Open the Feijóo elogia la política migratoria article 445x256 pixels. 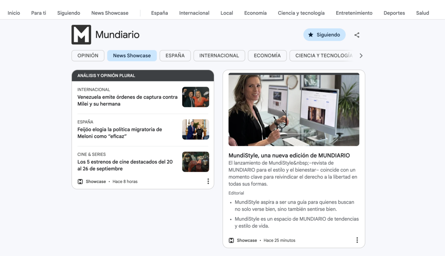pos(120,133)
